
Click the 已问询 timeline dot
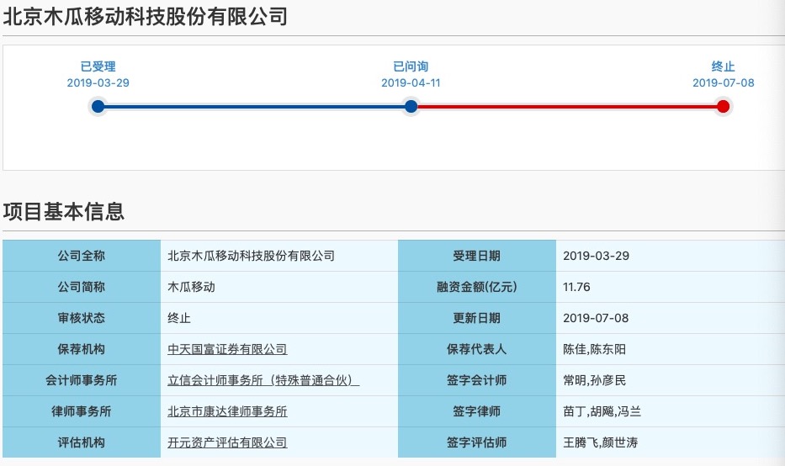(x=411, y=106)
